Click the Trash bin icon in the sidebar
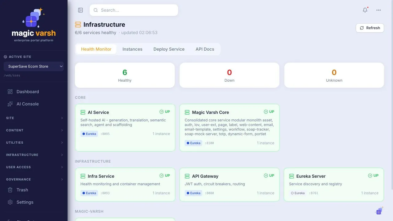Image resolution: width=393 pixels, height=221 pixels. point(10,190)
